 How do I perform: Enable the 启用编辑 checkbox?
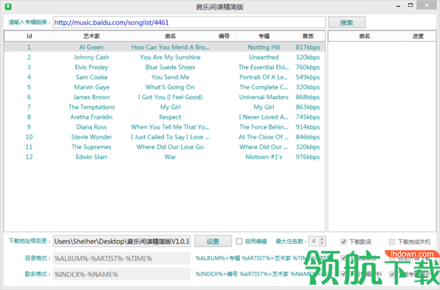239,242
